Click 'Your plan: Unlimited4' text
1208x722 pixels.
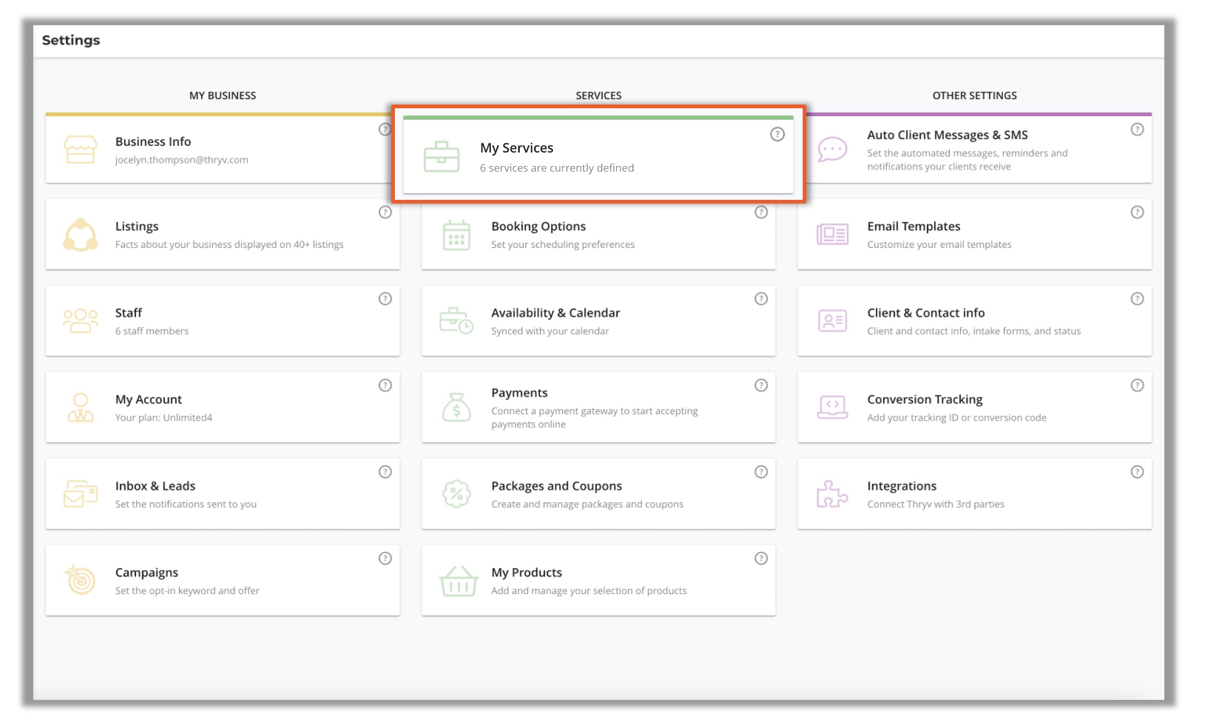click(x=164, y=418)
